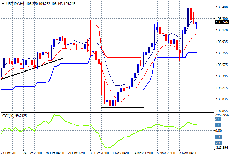Click the tall blue candle peaking near 109.480
The image size is (230, 157).
[188, 18]
